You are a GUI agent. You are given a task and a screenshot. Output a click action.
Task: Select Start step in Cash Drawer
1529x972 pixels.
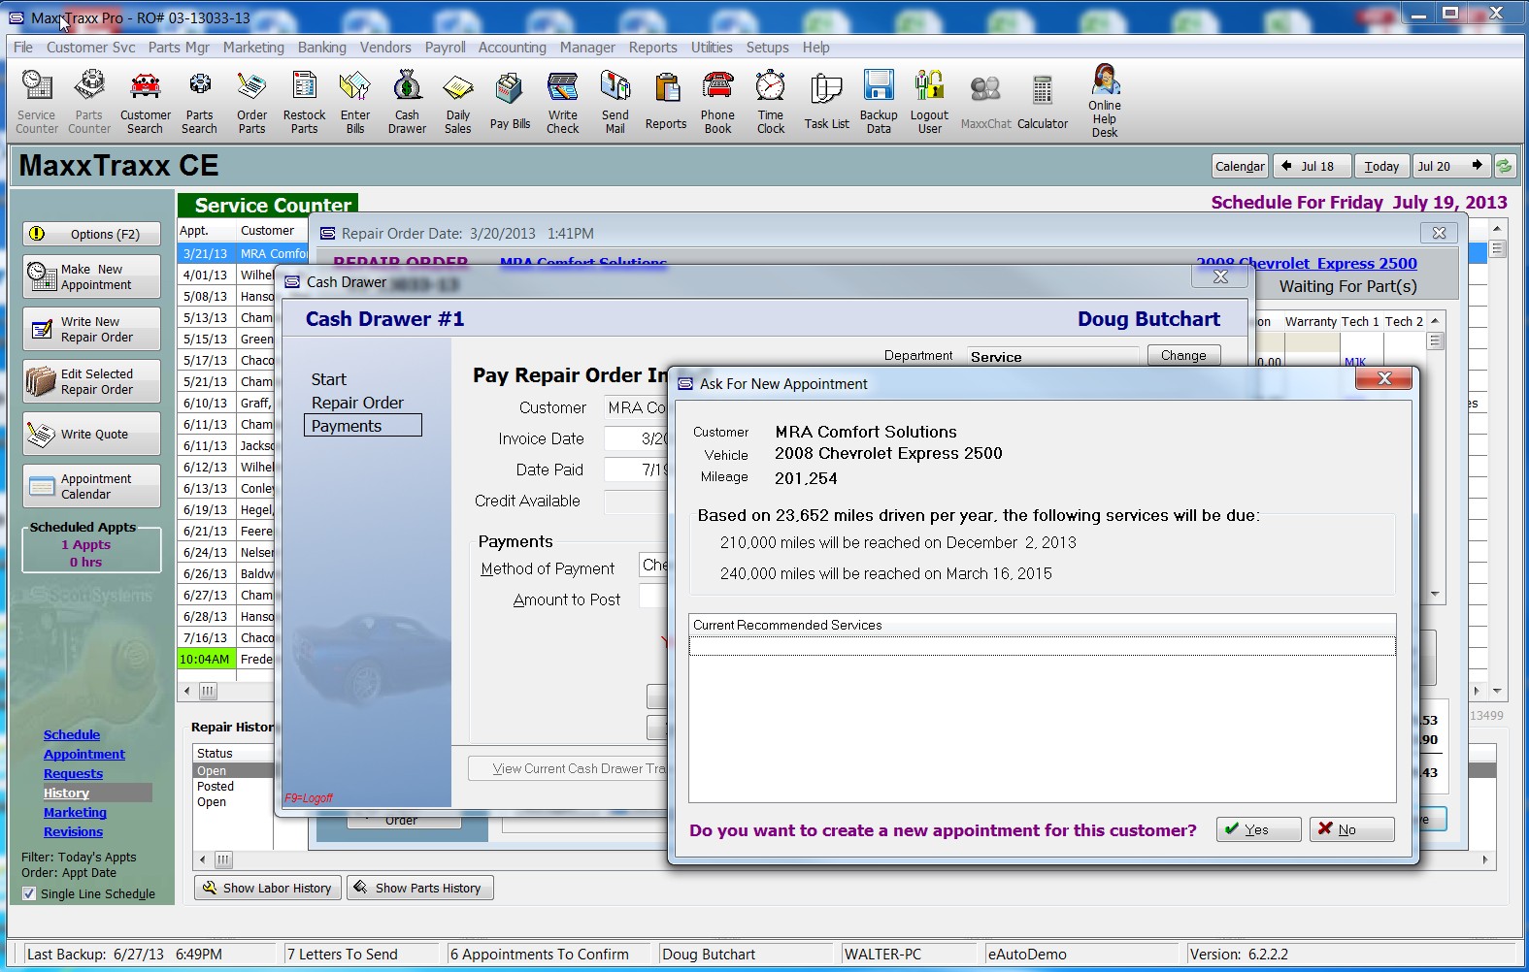point(329,379)
